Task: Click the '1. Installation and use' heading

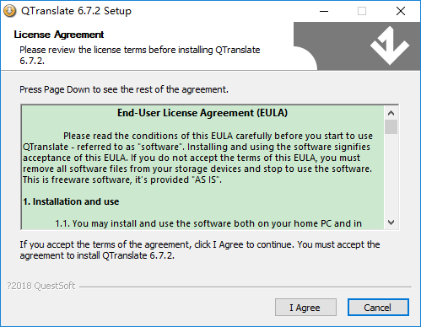Action: [71, 201]
